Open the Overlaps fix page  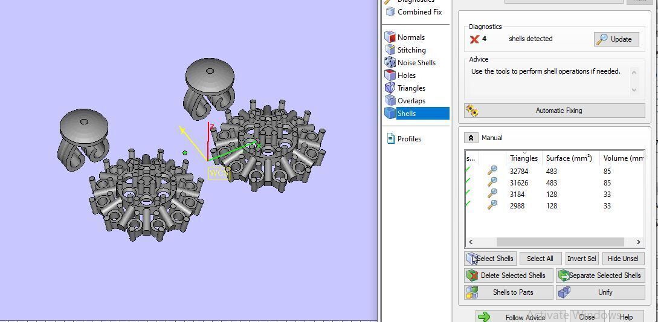pyautogui.click(x=406, y=101)
